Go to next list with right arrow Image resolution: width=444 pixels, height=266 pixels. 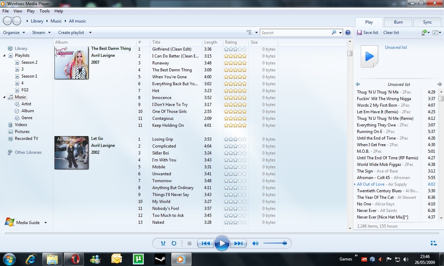(x=440, y=84)
